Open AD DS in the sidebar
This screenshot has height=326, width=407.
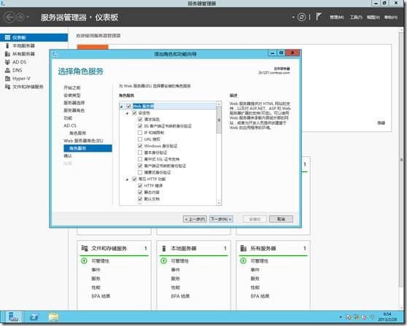coord(19,62)
